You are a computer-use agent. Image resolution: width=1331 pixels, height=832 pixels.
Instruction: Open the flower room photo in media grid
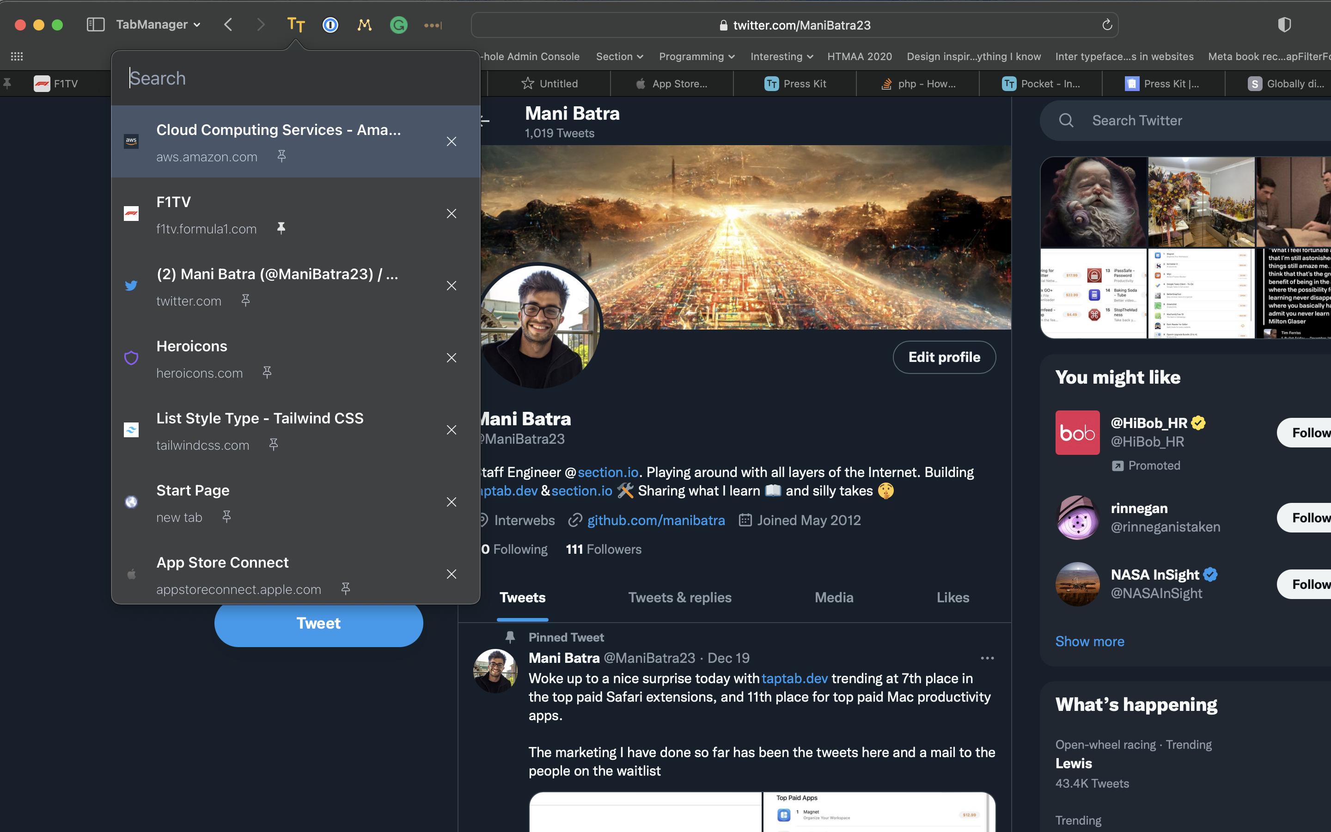click(1201, 202)
